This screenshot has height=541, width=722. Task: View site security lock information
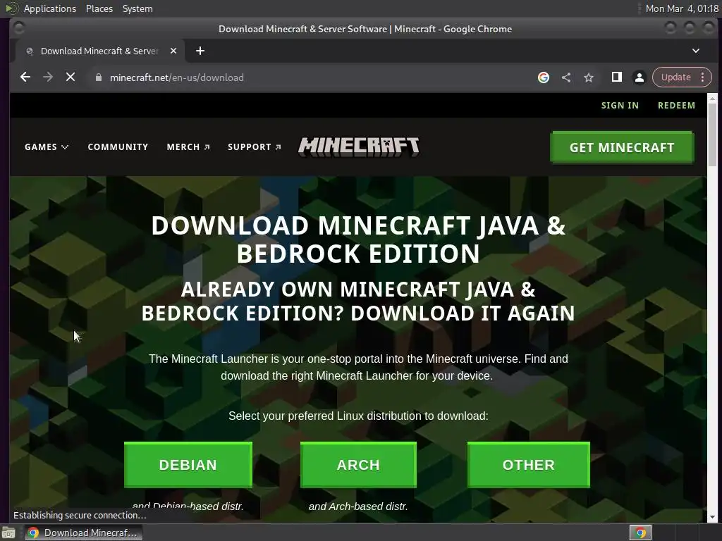point(98,77)
